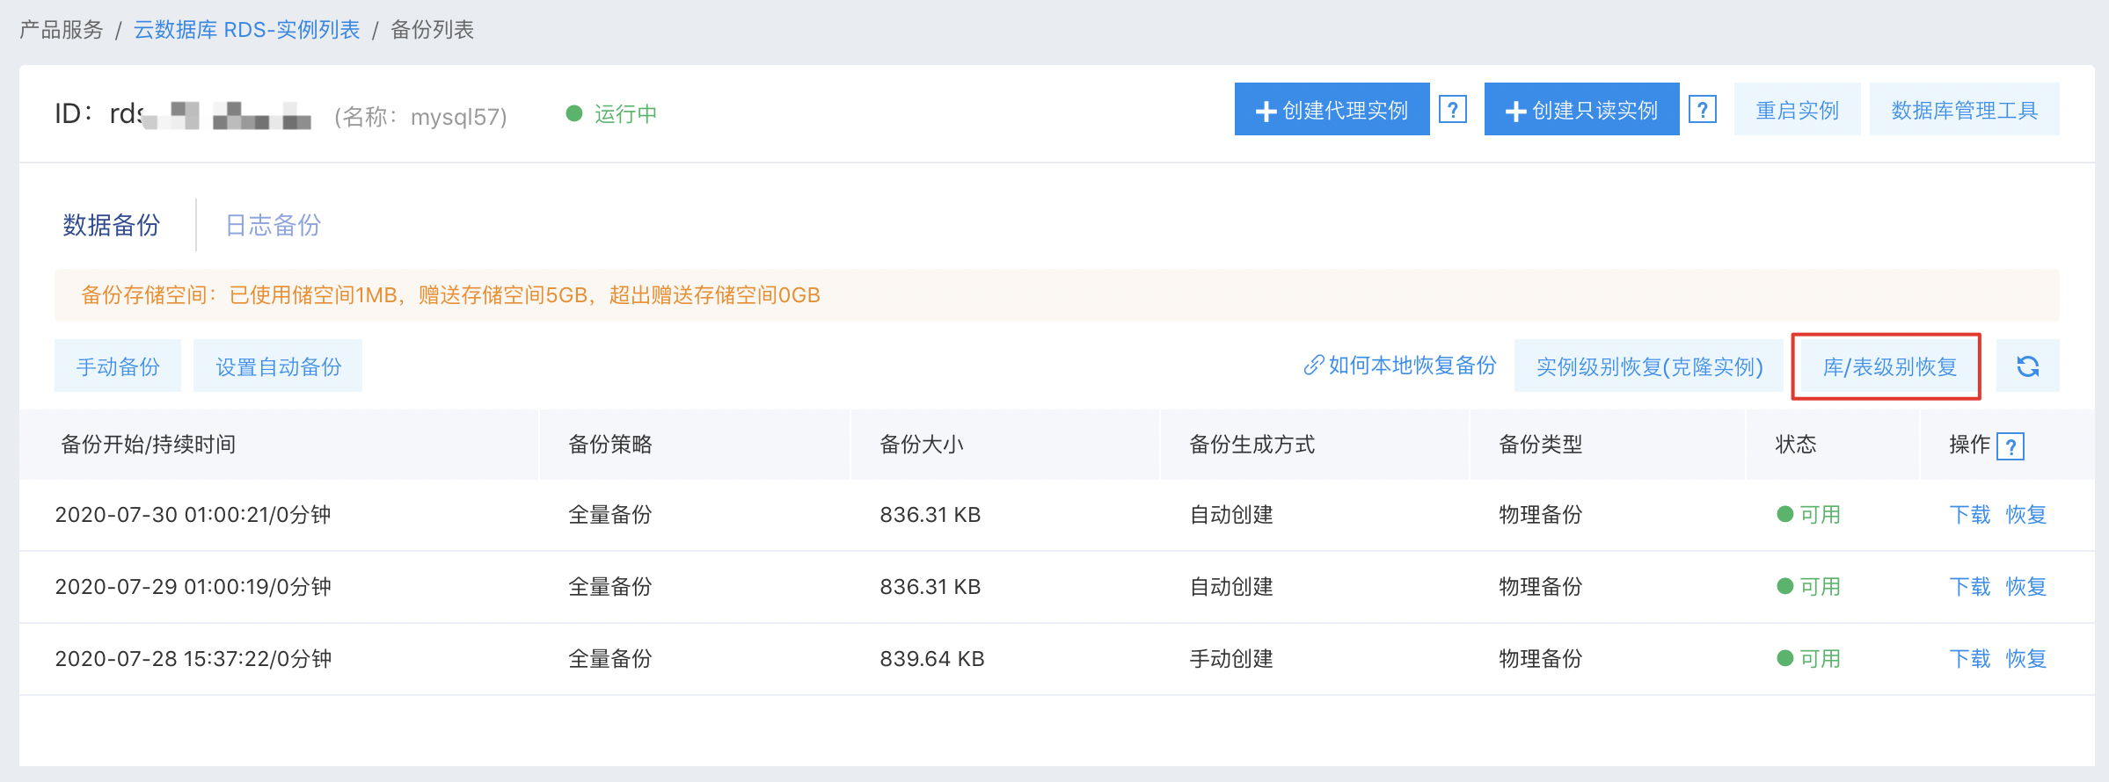The height and width of the screenshot is (782, 2109).
Task: Download the 2020-07-29 backup
Action: pyautogui.click(x=1969, y=586)
